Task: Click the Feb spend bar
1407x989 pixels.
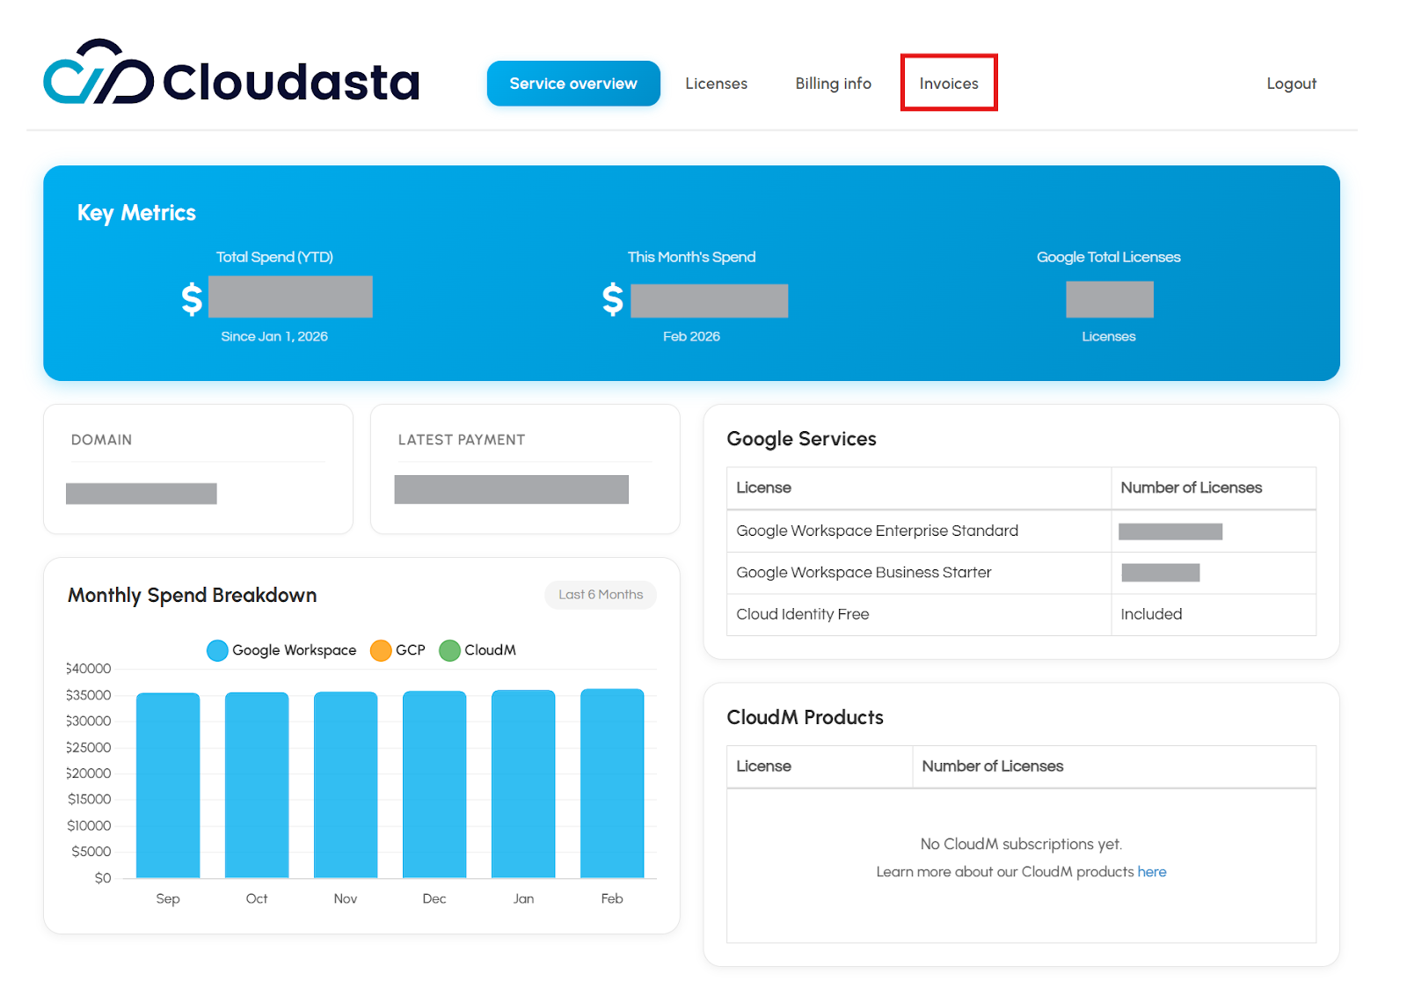Action: 612,785
